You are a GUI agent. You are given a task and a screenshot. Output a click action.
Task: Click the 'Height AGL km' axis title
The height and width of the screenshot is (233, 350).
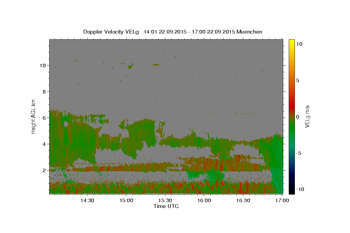(x=34, y=116)
